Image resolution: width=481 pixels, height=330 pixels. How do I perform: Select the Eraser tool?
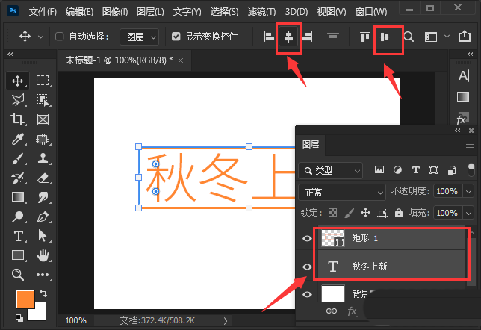(x=43, y=178)
